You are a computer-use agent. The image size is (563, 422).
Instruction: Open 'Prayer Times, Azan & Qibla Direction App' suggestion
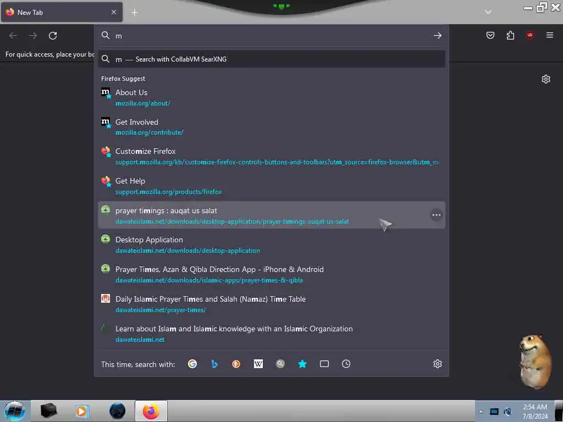point(272,275)
